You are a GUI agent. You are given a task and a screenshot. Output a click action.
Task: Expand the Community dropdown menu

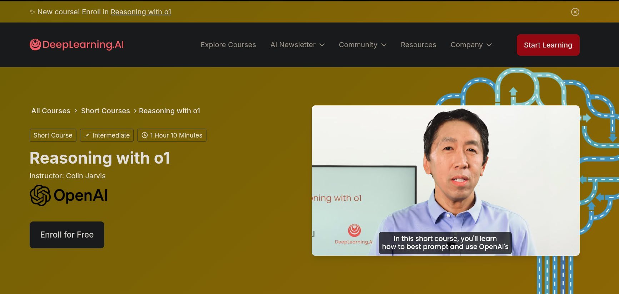(x=363, y=45)
